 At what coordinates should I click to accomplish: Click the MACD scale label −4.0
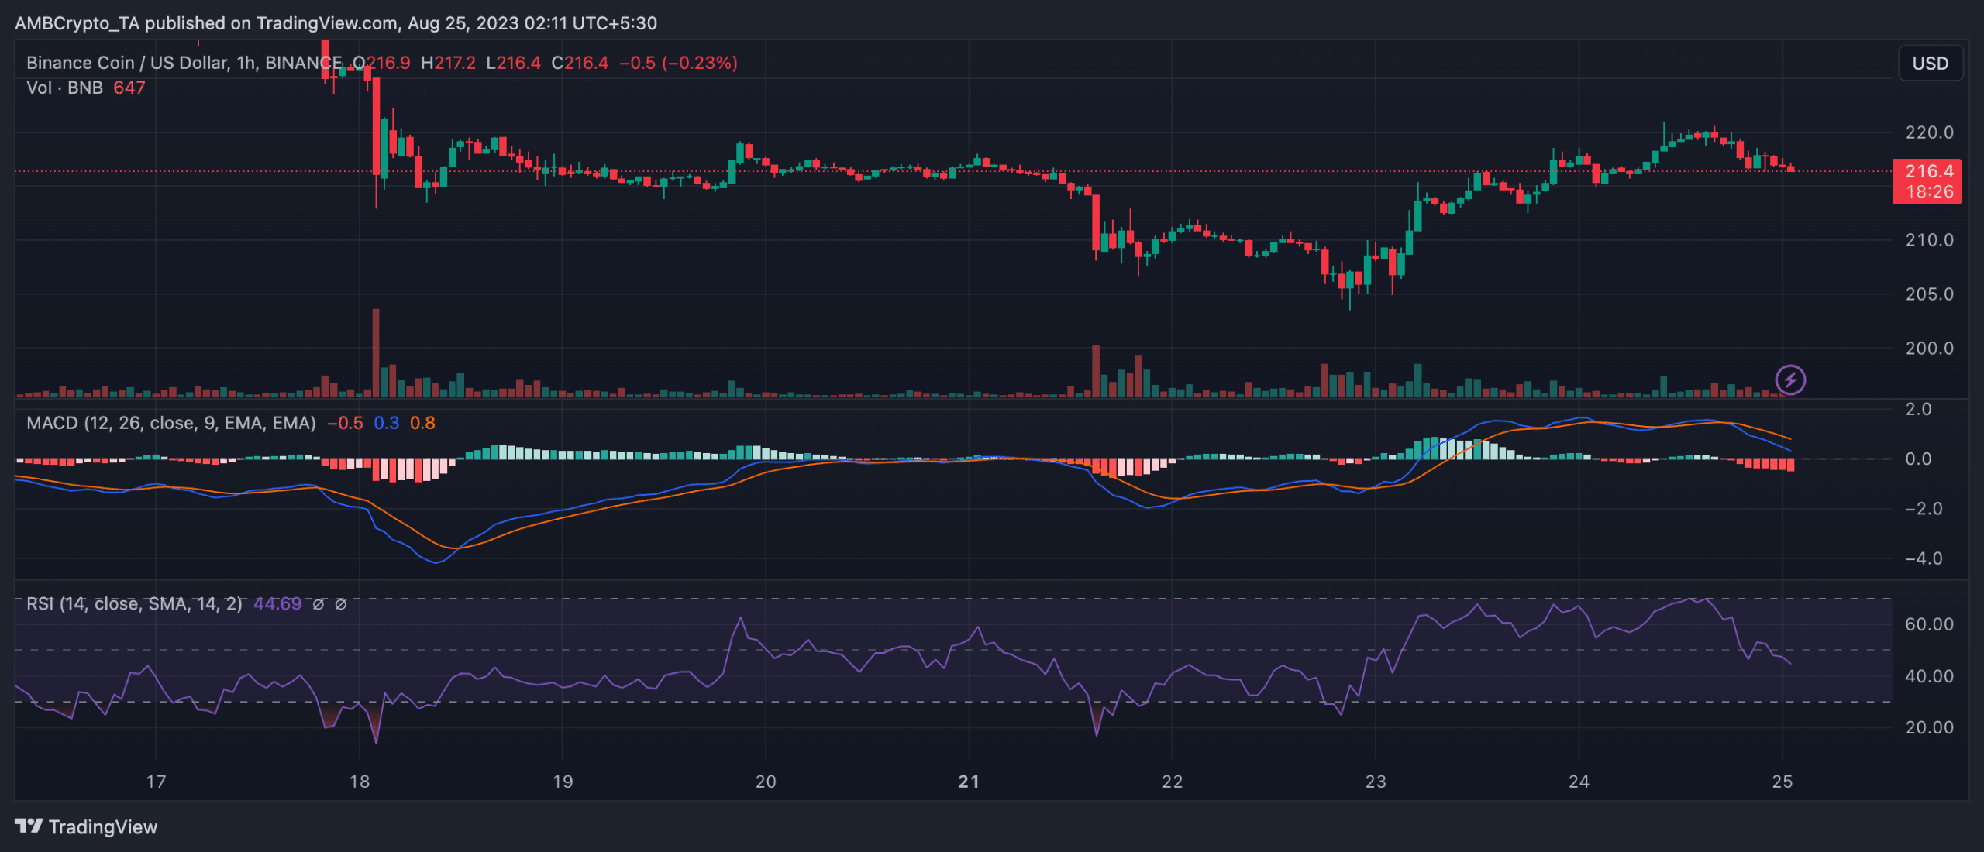[1924, 558]
